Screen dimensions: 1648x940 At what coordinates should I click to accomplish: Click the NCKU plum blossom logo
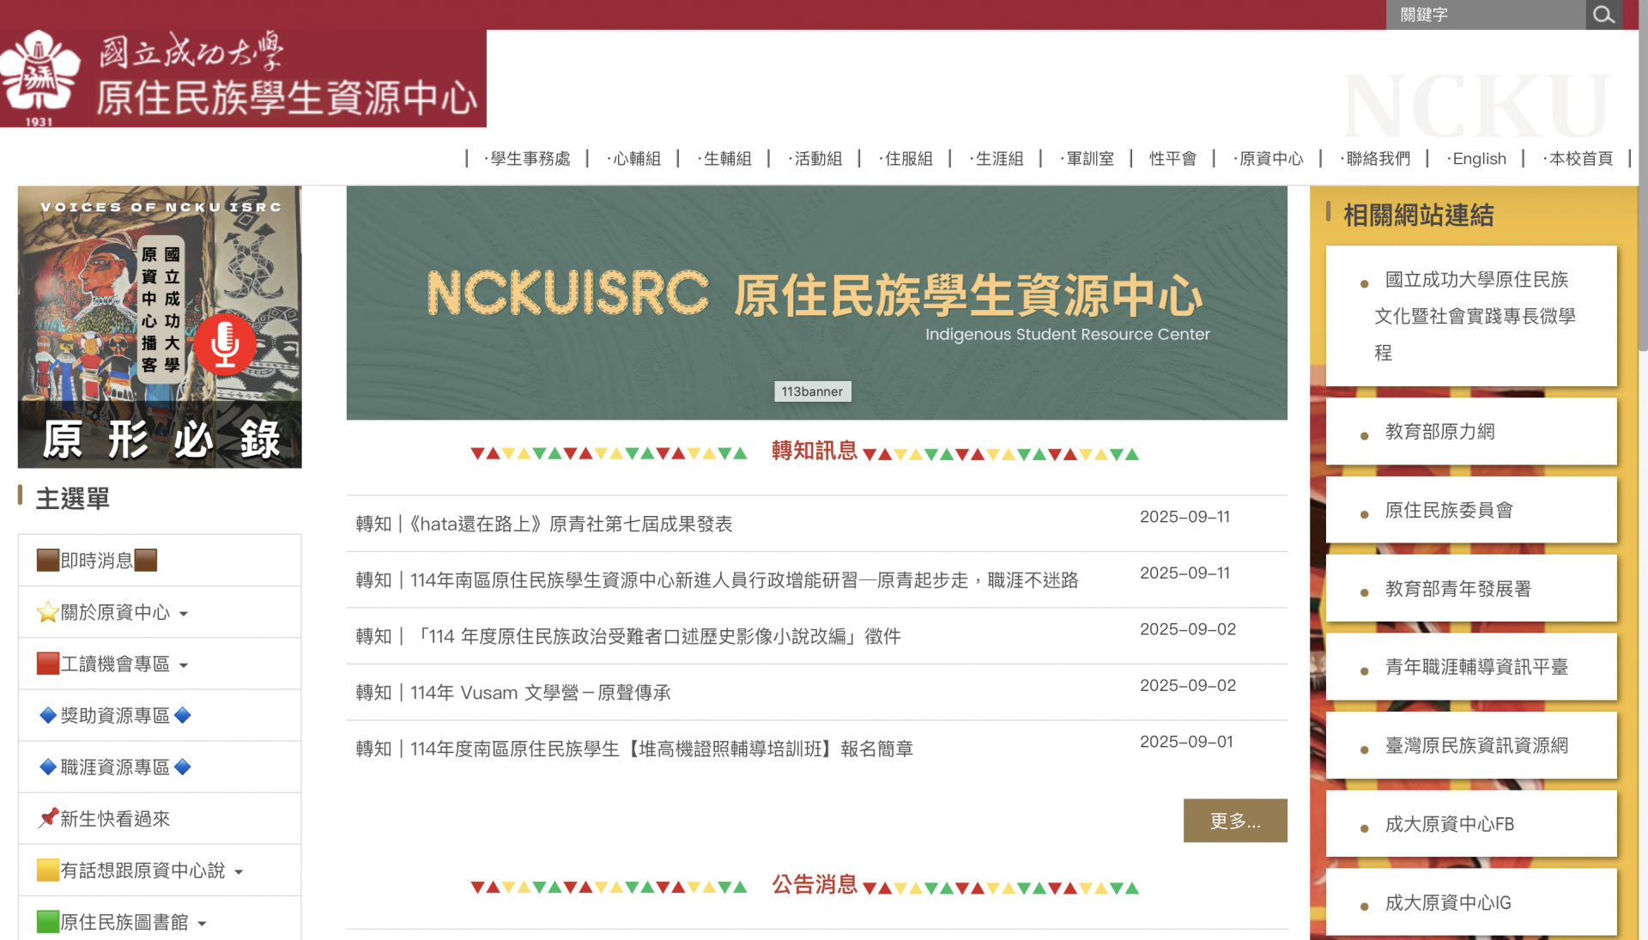tap(39, 76)
